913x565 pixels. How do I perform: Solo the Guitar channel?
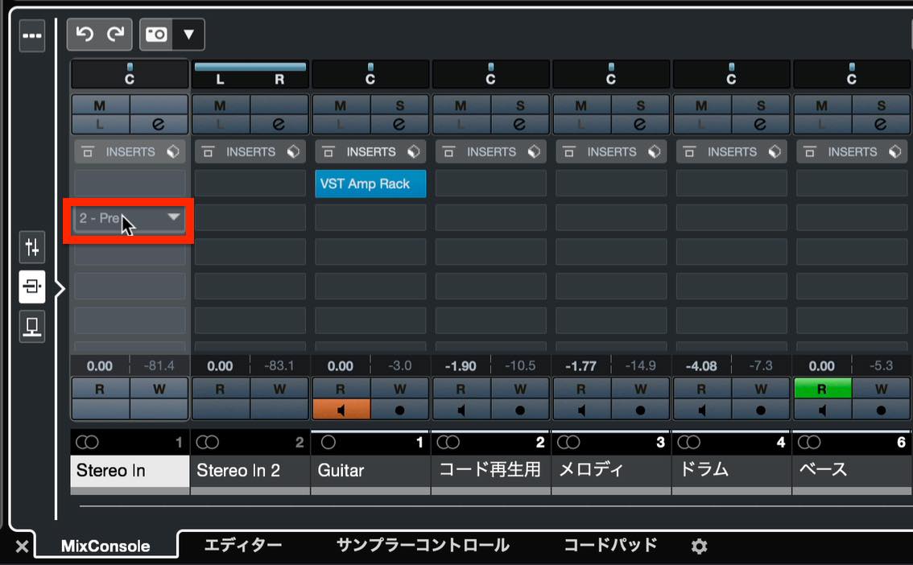coord(399,105)
